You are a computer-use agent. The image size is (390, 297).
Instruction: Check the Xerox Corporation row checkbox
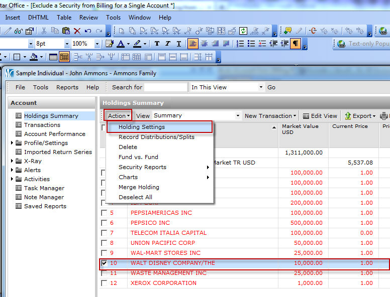[x=104, y=283]
